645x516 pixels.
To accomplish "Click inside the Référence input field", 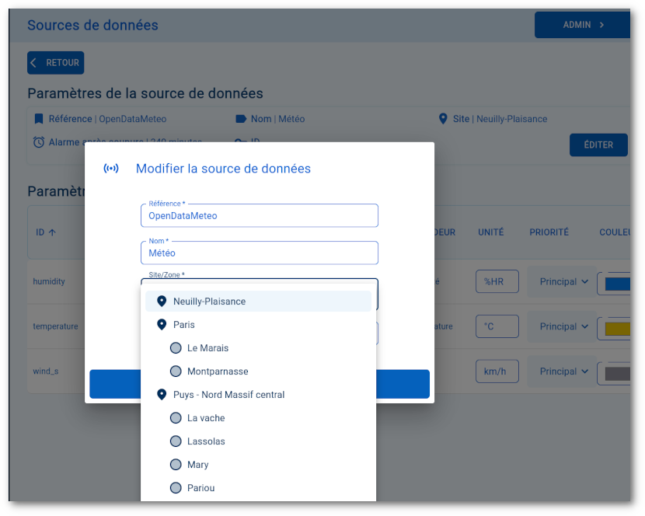I will [x=259, y=215].
